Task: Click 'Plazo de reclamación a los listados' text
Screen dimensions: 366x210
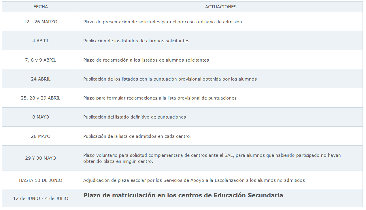Action: pyautogui.click(x=146, y=60)
